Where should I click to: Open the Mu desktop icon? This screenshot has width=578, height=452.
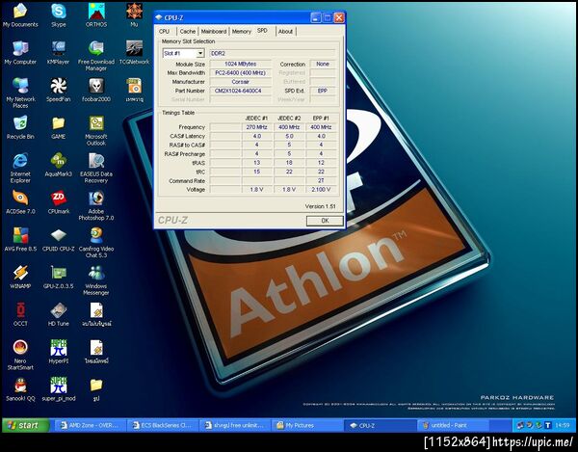(134, 14)
